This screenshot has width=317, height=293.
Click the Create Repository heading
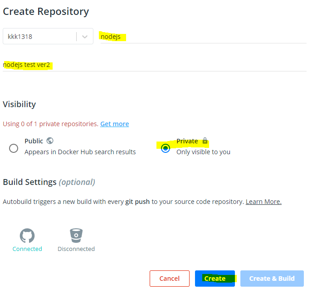pos(46,11)
